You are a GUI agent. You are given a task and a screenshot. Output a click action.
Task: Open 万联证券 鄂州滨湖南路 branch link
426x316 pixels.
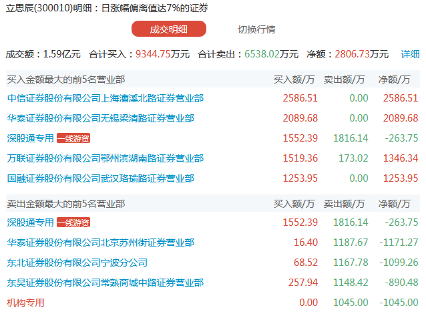105,158
